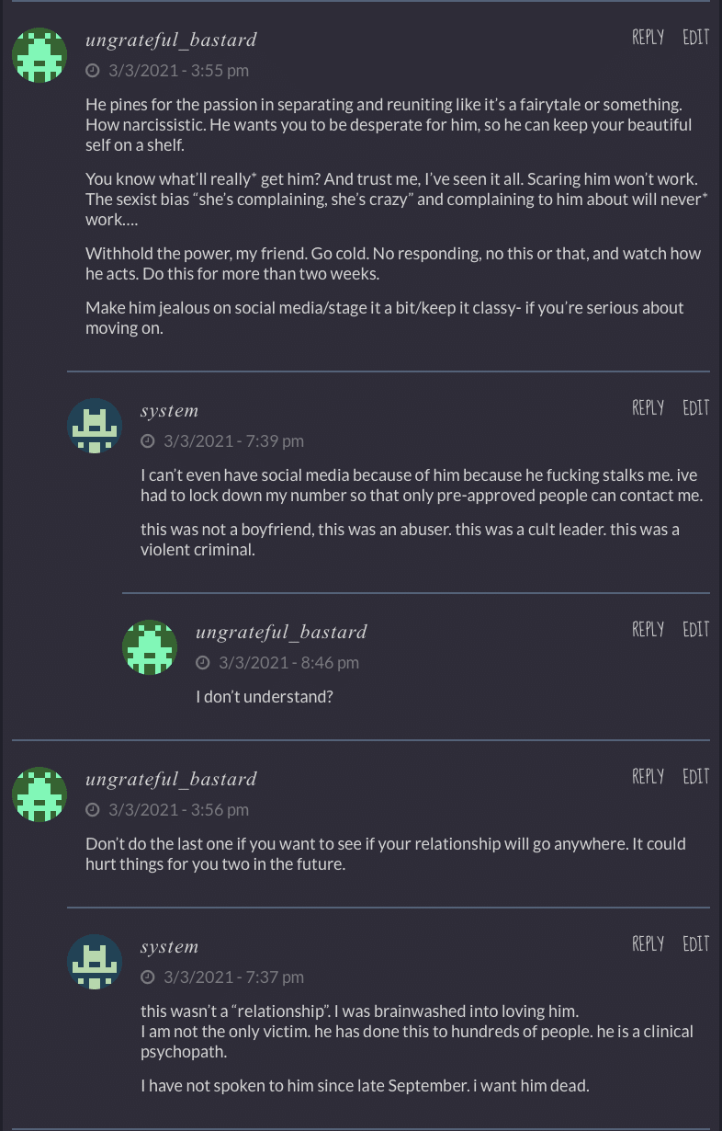The width and height of the screenshot is (722, 1131).
Task: Reply to the system comment from 7:39 pm
Action: tap(648, 407)
